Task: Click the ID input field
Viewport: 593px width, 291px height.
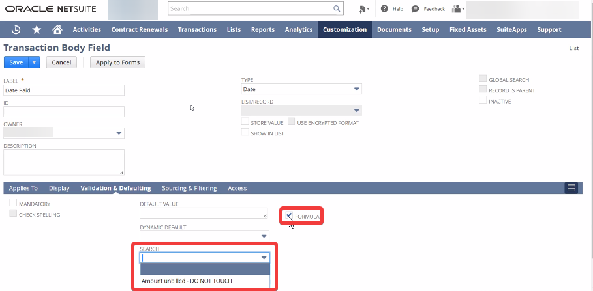Action: [x=64, y=111]
